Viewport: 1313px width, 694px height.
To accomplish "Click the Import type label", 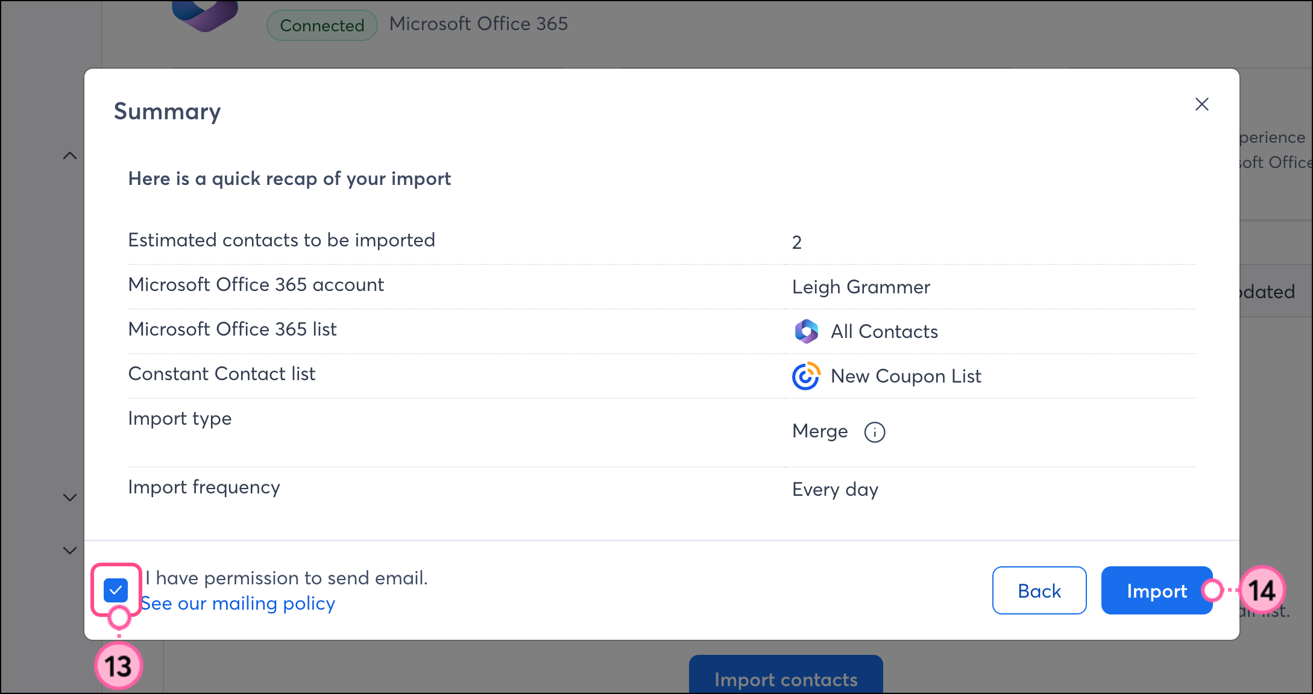I will pos(180,418).
